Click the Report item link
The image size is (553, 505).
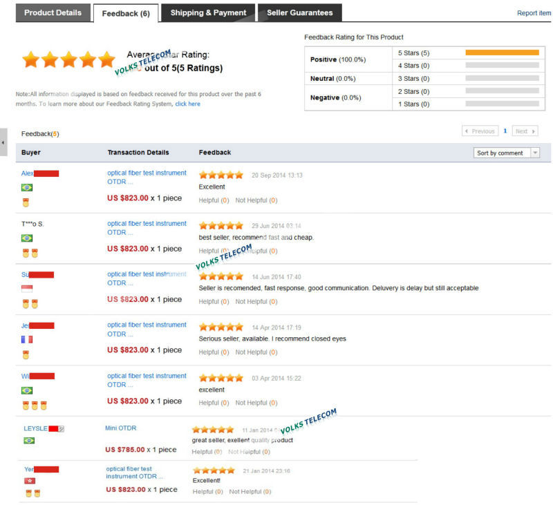534,13
